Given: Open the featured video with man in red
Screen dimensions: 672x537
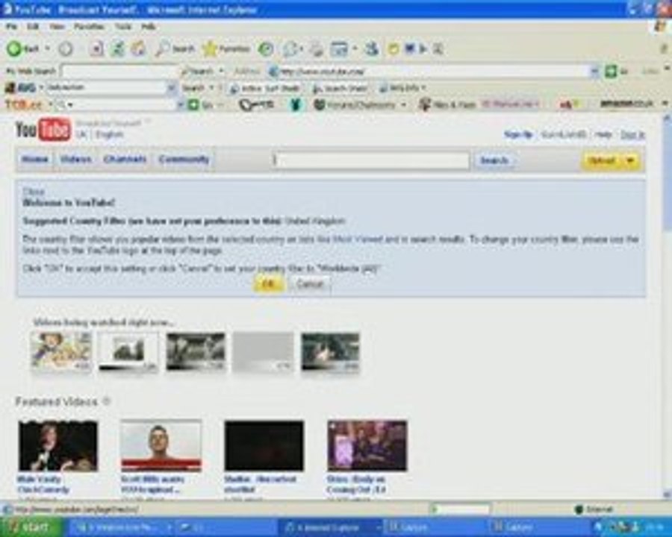Looking at the screenshot, I should point(161,446).
